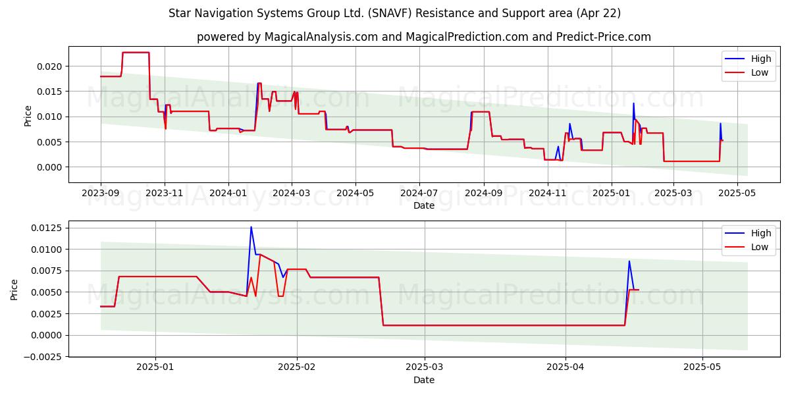Click the 2024-03 tick label on top chart
This screenshot has height=395, width=790.
[292, 194]
